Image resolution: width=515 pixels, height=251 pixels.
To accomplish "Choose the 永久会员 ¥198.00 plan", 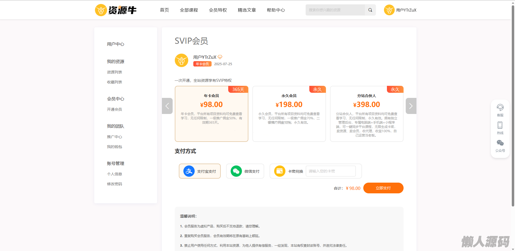I will coord(289,114).
